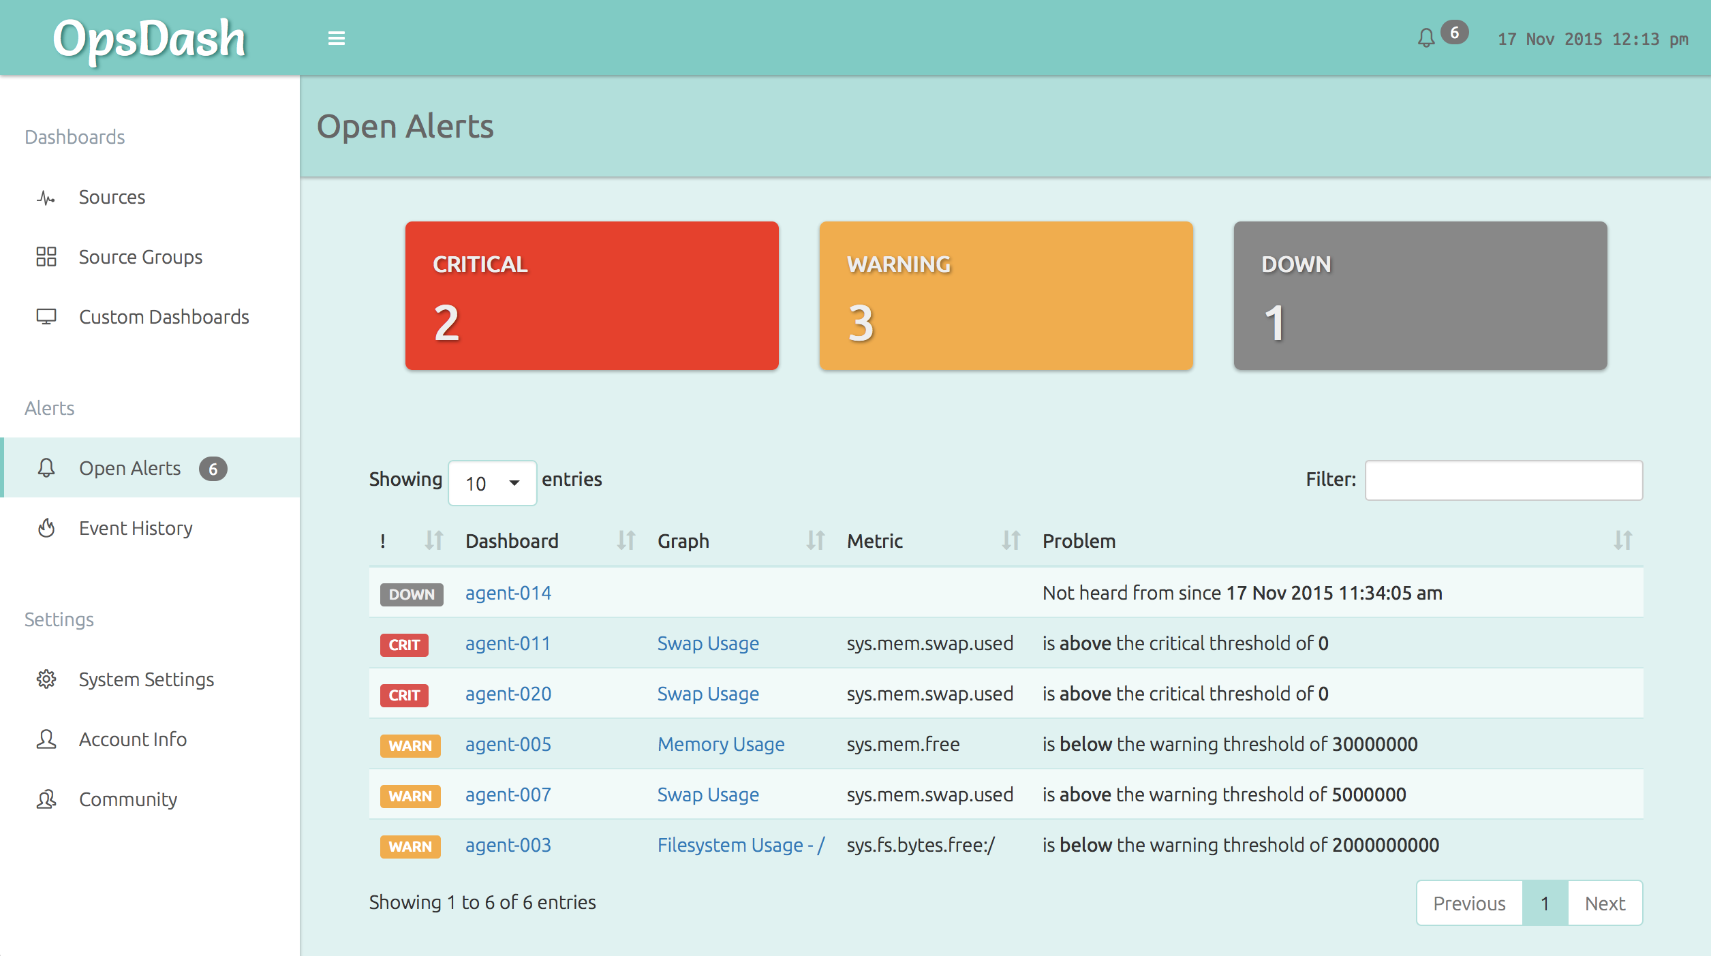Click the Source Groups grid icon
This screenshot has width=1711, height=956.
[46, 257]
